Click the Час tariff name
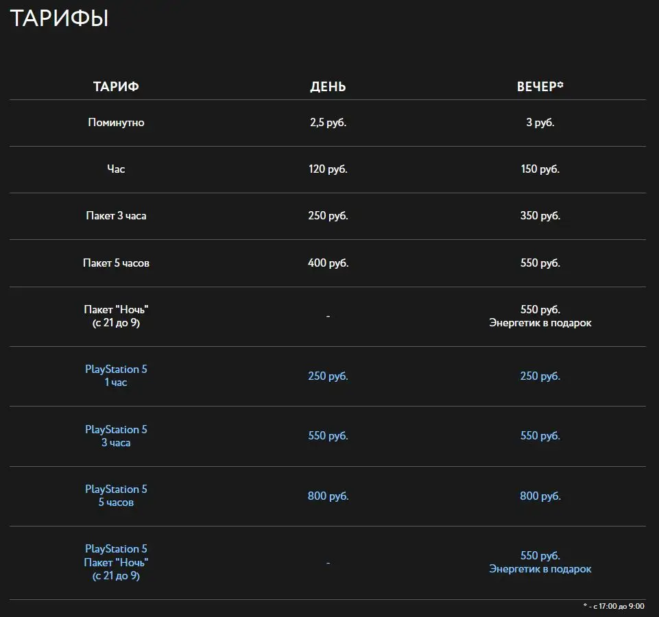 116,169
